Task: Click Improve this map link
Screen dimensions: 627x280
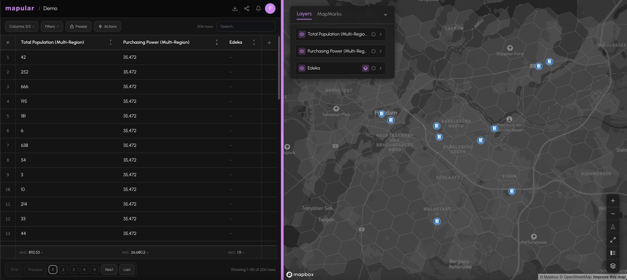Action: [609, 277]
